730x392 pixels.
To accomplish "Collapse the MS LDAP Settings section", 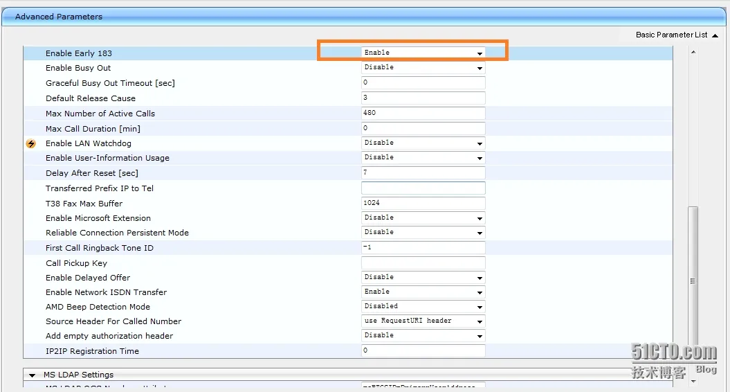I will (32, 375).
